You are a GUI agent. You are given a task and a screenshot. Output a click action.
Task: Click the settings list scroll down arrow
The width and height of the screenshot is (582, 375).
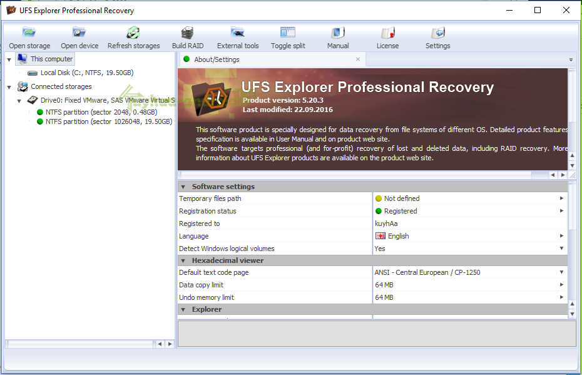tap(573, 314)
